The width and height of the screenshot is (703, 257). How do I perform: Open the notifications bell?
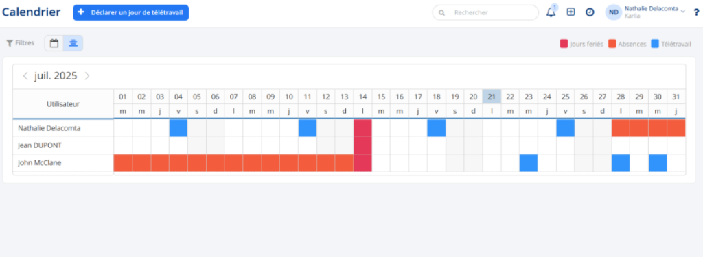point(551,12)
